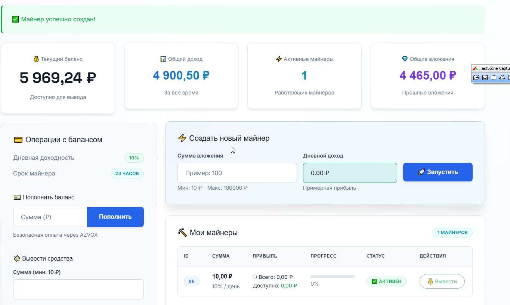
Task: Click the #8 miner ID badge
Action: coord(192,281)
